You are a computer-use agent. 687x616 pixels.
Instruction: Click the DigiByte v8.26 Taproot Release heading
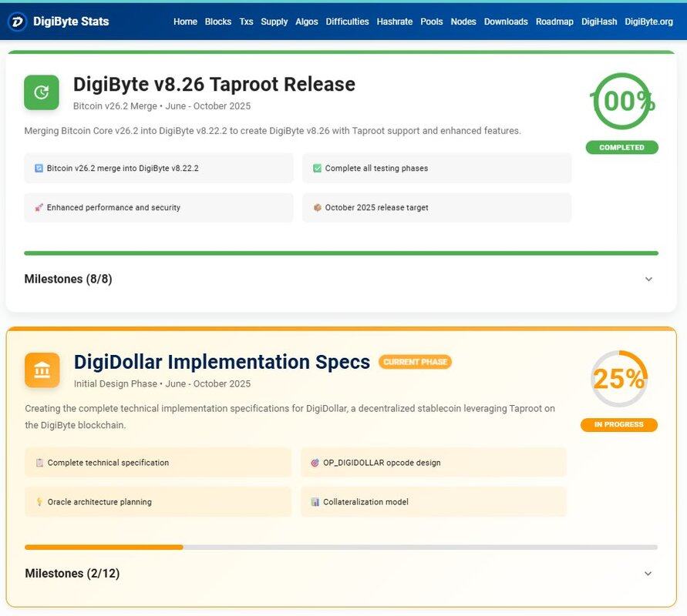214,84
